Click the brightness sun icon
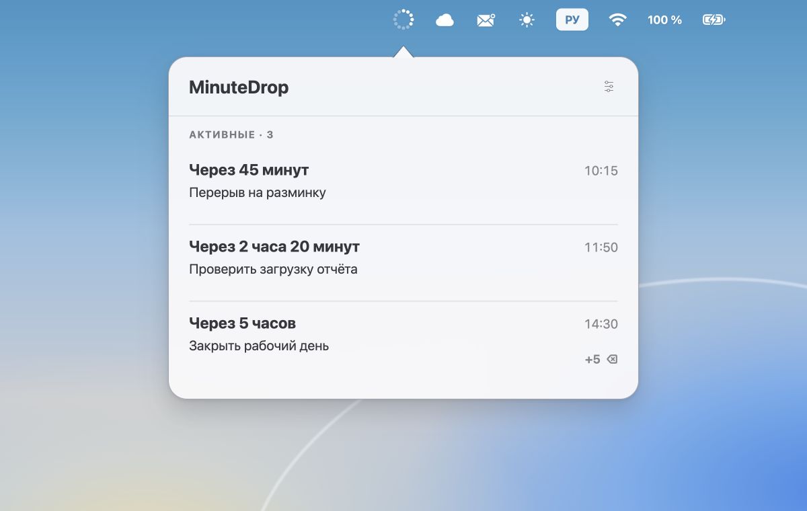807x511 pixels. (527, 20)
